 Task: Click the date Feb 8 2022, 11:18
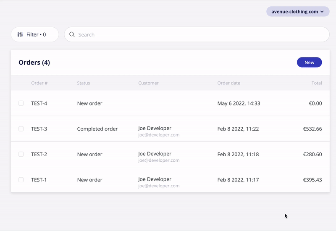238,154
